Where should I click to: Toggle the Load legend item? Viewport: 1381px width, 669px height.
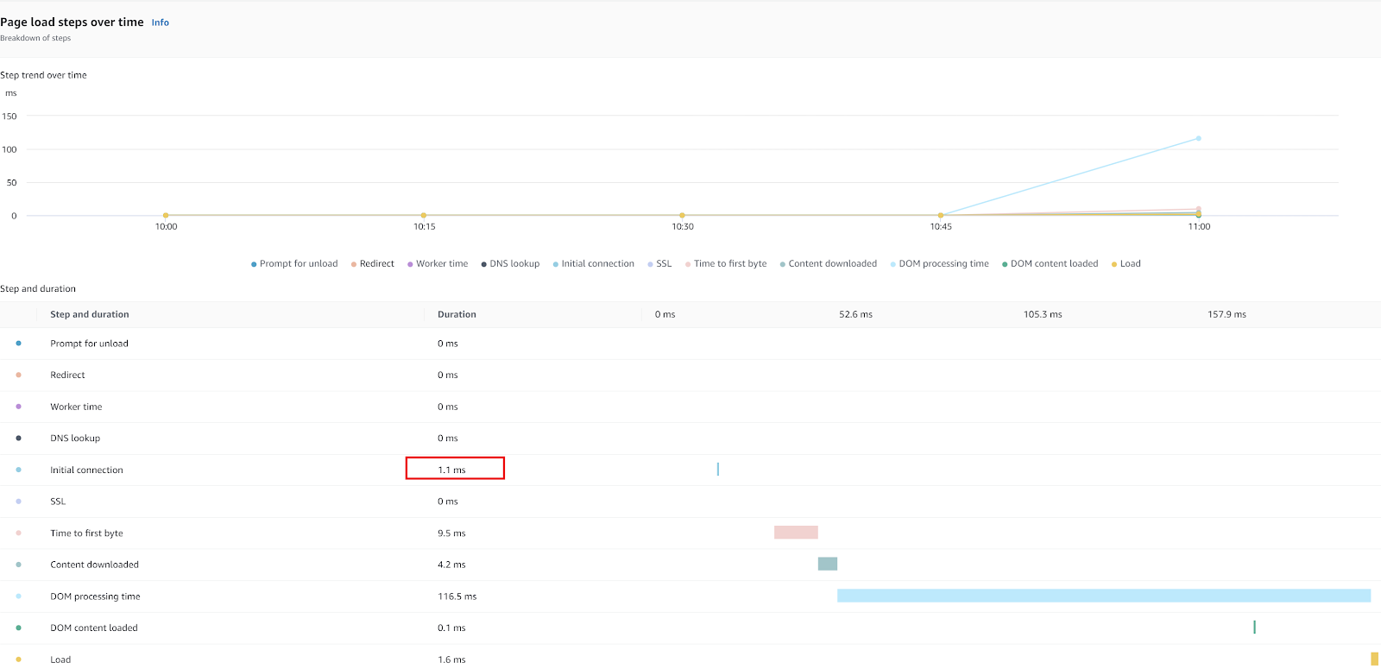pyautogui.click(x=1126, y=264)
